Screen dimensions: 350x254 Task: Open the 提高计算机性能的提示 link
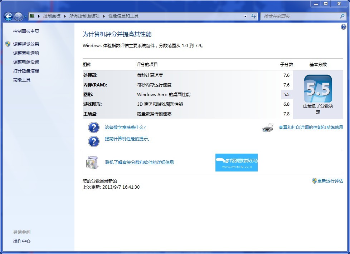(x=128, y=139)
